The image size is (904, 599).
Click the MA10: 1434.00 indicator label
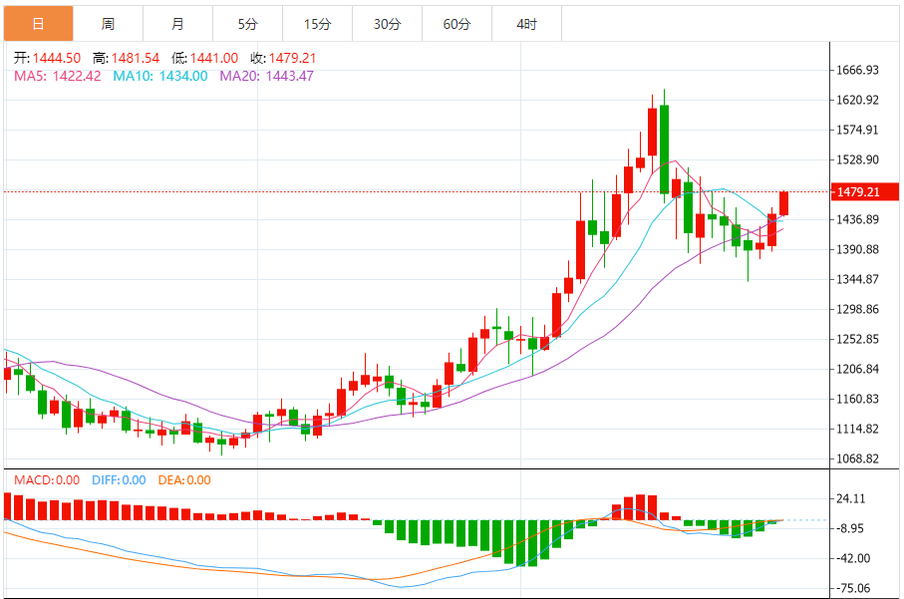pyautogui.click(x=160, y=76)
